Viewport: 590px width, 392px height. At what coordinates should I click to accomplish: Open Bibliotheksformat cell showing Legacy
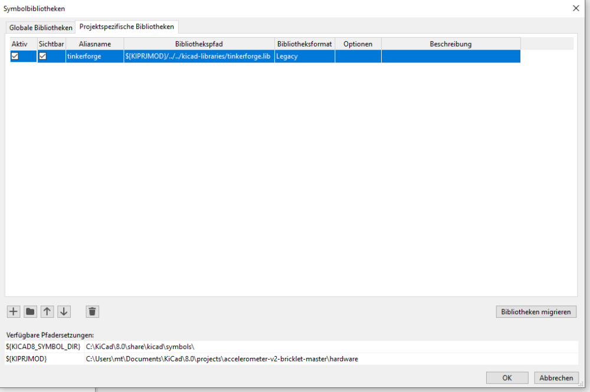304,56
